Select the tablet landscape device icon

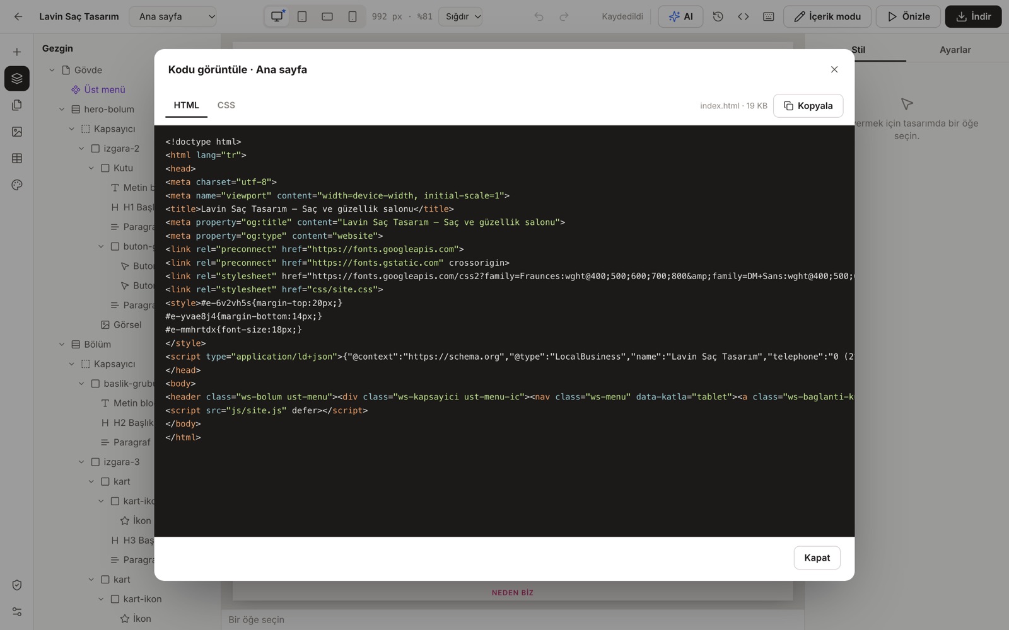pyautogui.click(x=327, y=16)
